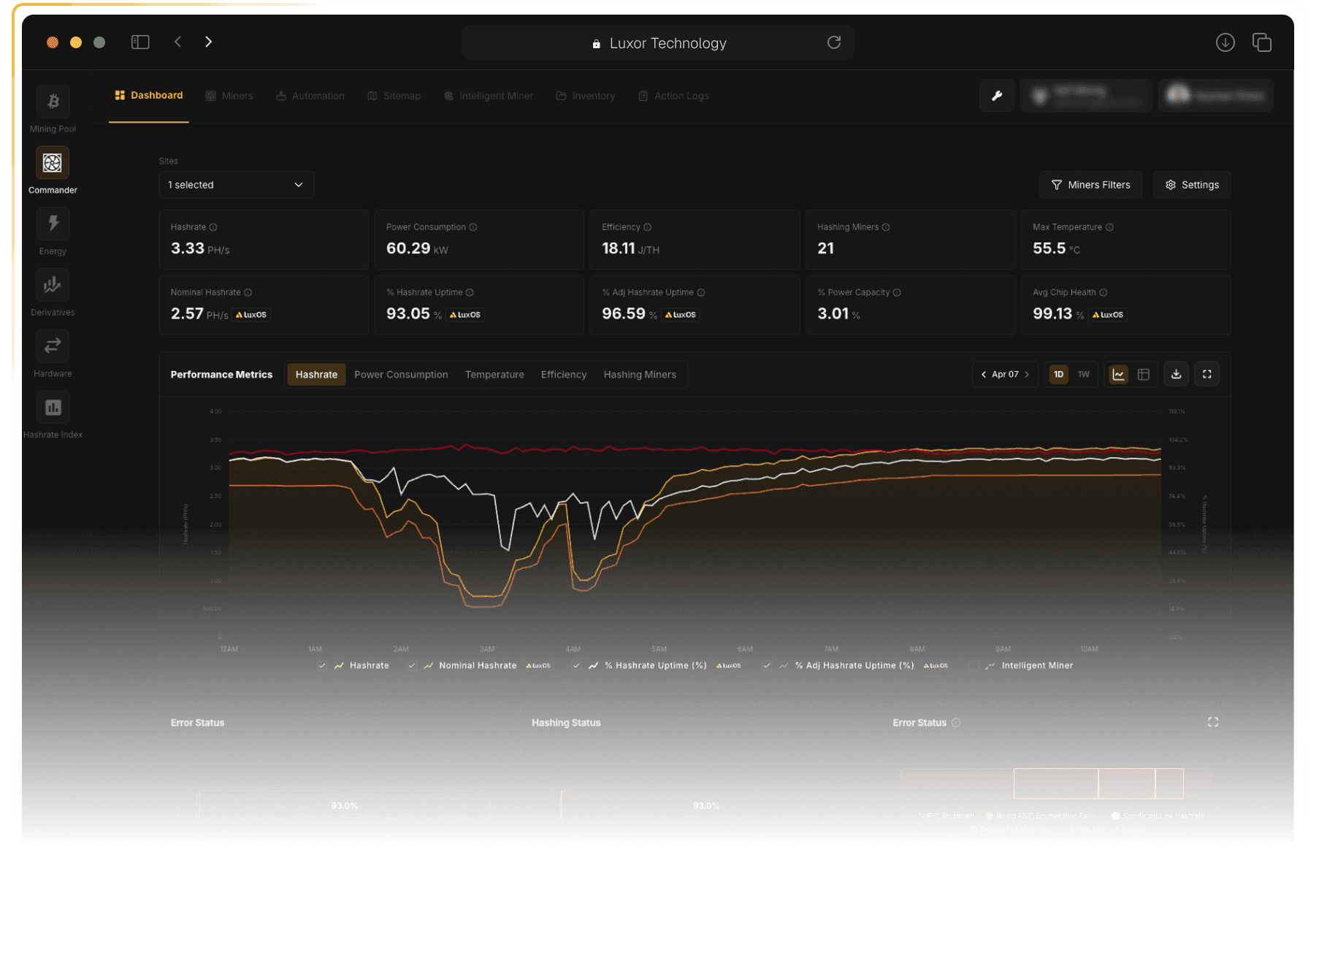Go to previous date before Apr 07
The image size is (1319, 964).
click(x=984, y=375)
